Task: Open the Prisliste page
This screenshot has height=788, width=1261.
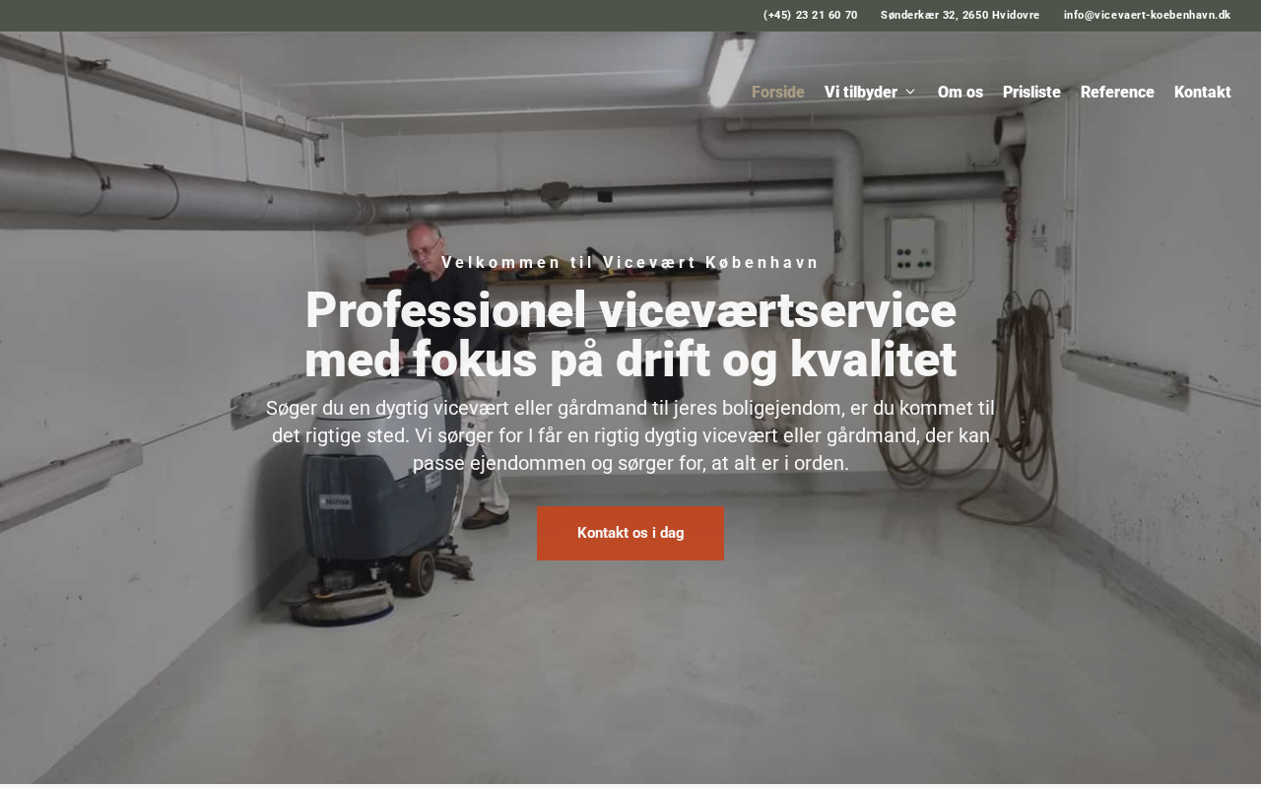Action: click(x=1031, y=92)
